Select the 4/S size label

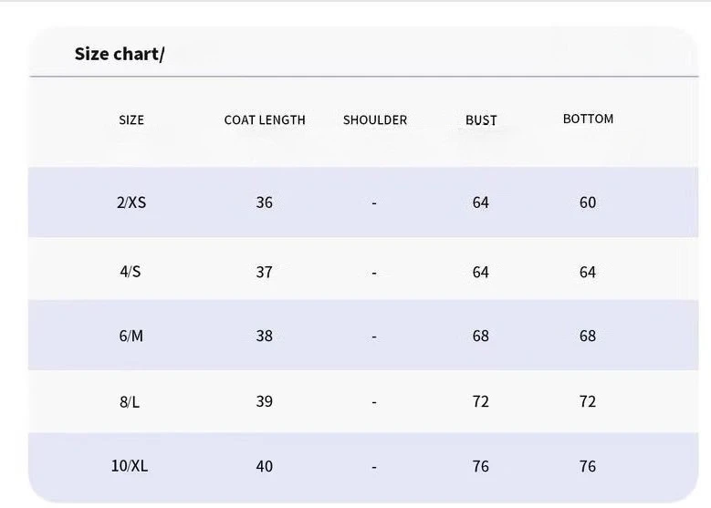(x=131, y=272)
